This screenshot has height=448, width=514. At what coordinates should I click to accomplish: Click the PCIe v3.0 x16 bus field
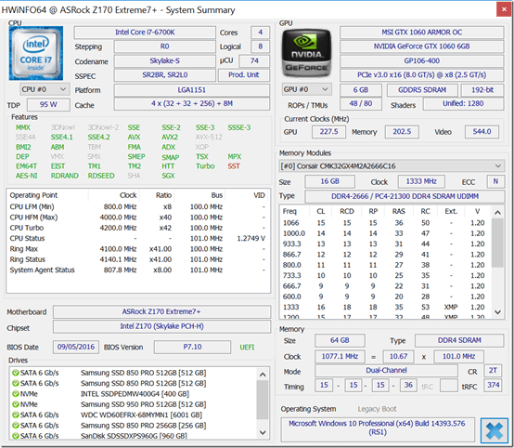422,75
